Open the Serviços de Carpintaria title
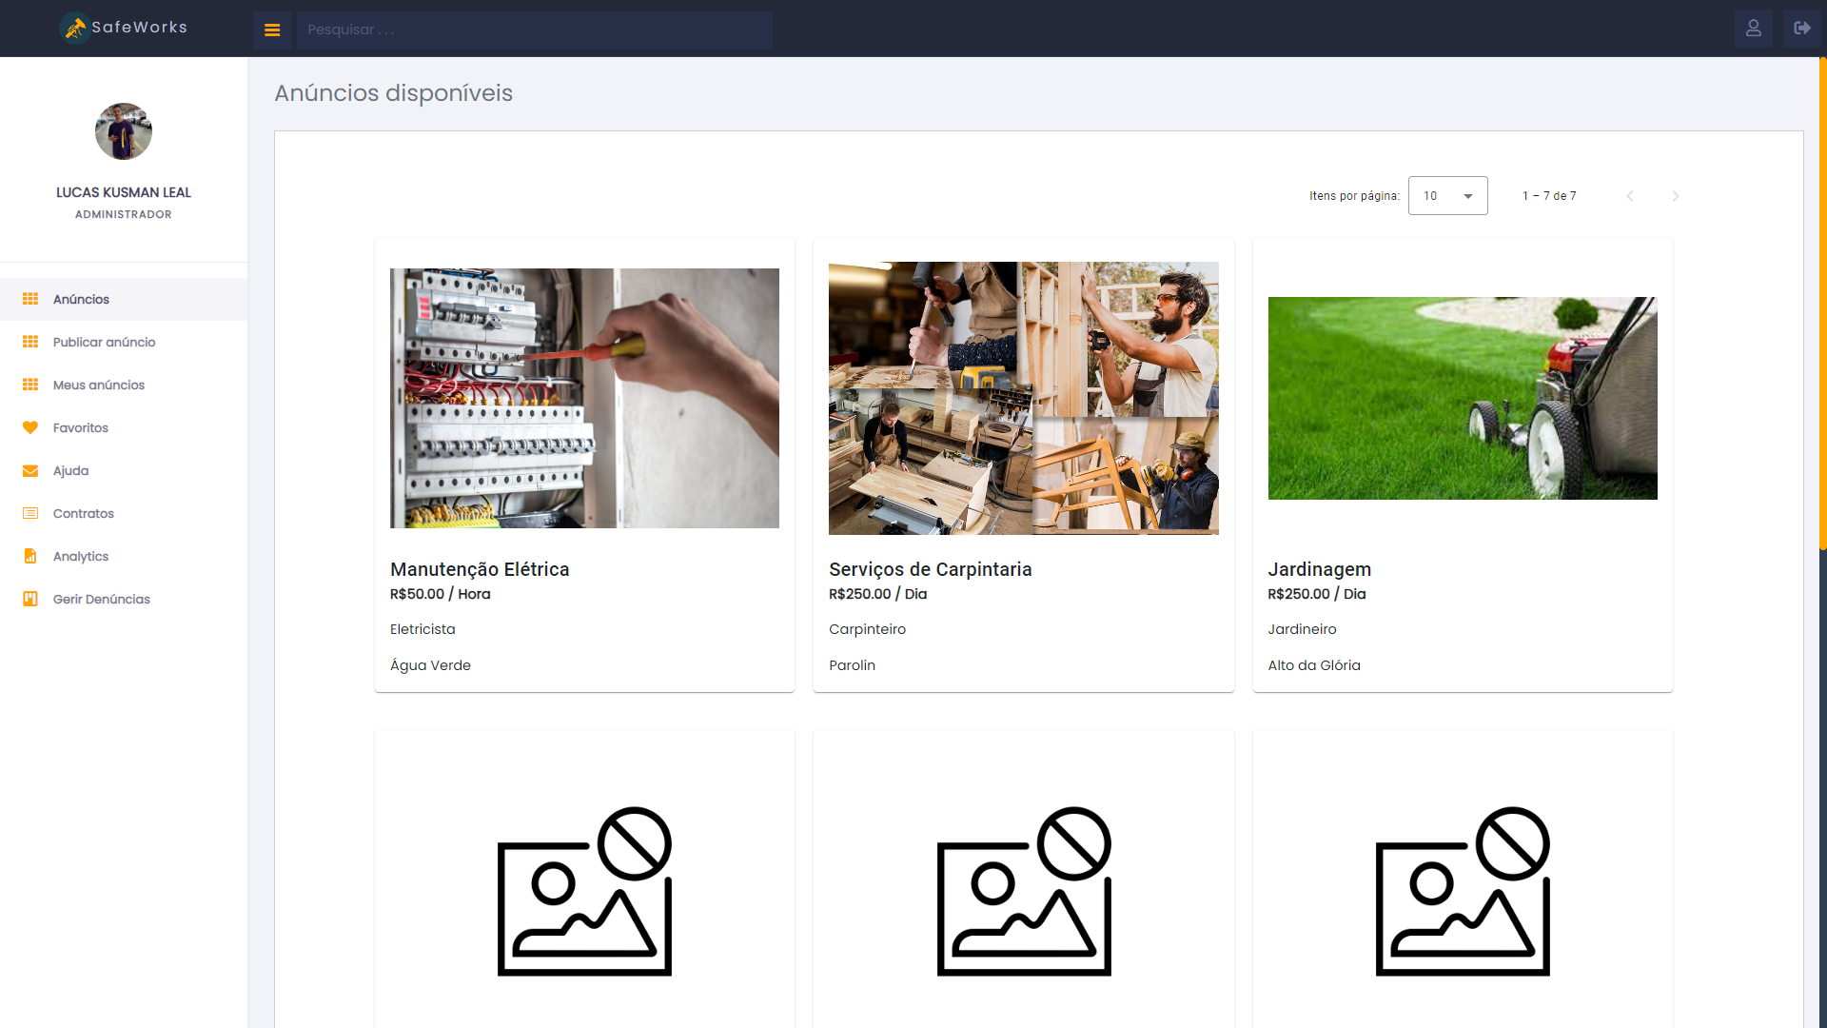 [x=930, y=569]
